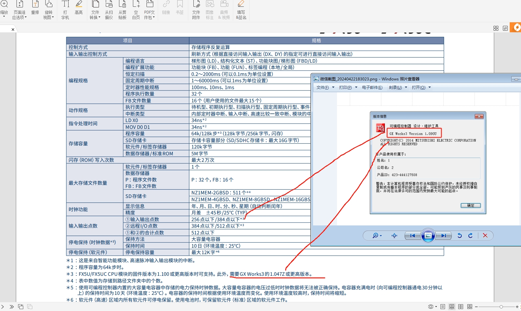Click the From Scanner (从扫描仪) icon
Image resolution: width=521 pixels, height=311 pixels.
pos(109,10)
